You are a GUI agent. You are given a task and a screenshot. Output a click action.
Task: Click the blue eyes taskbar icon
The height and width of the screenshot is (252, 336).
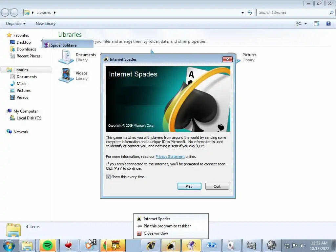pyautogui.click(x=211, y=245)
